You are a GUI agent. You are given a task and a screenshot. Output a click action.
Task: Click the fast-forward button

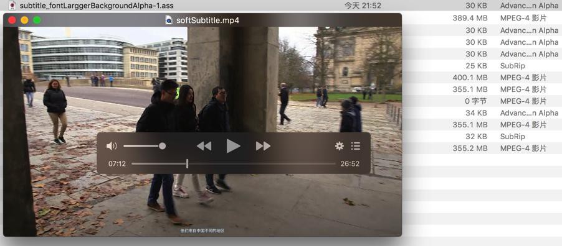(x=263, y=146)
